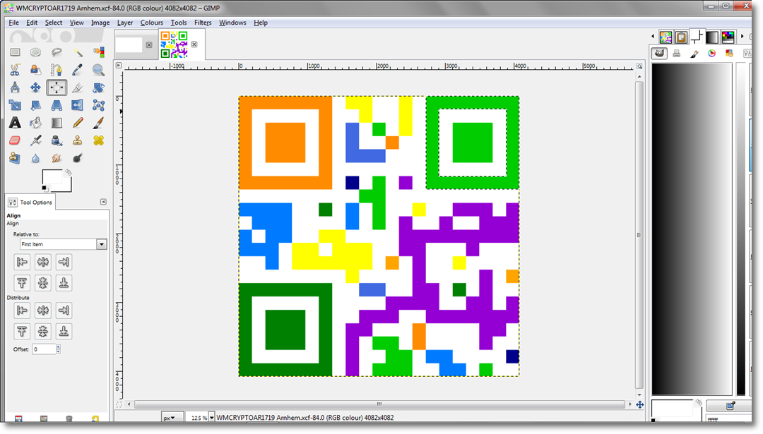Open the canvas corner menu triangle button
This screenshot has width=763, height=434.
[118, 65]
